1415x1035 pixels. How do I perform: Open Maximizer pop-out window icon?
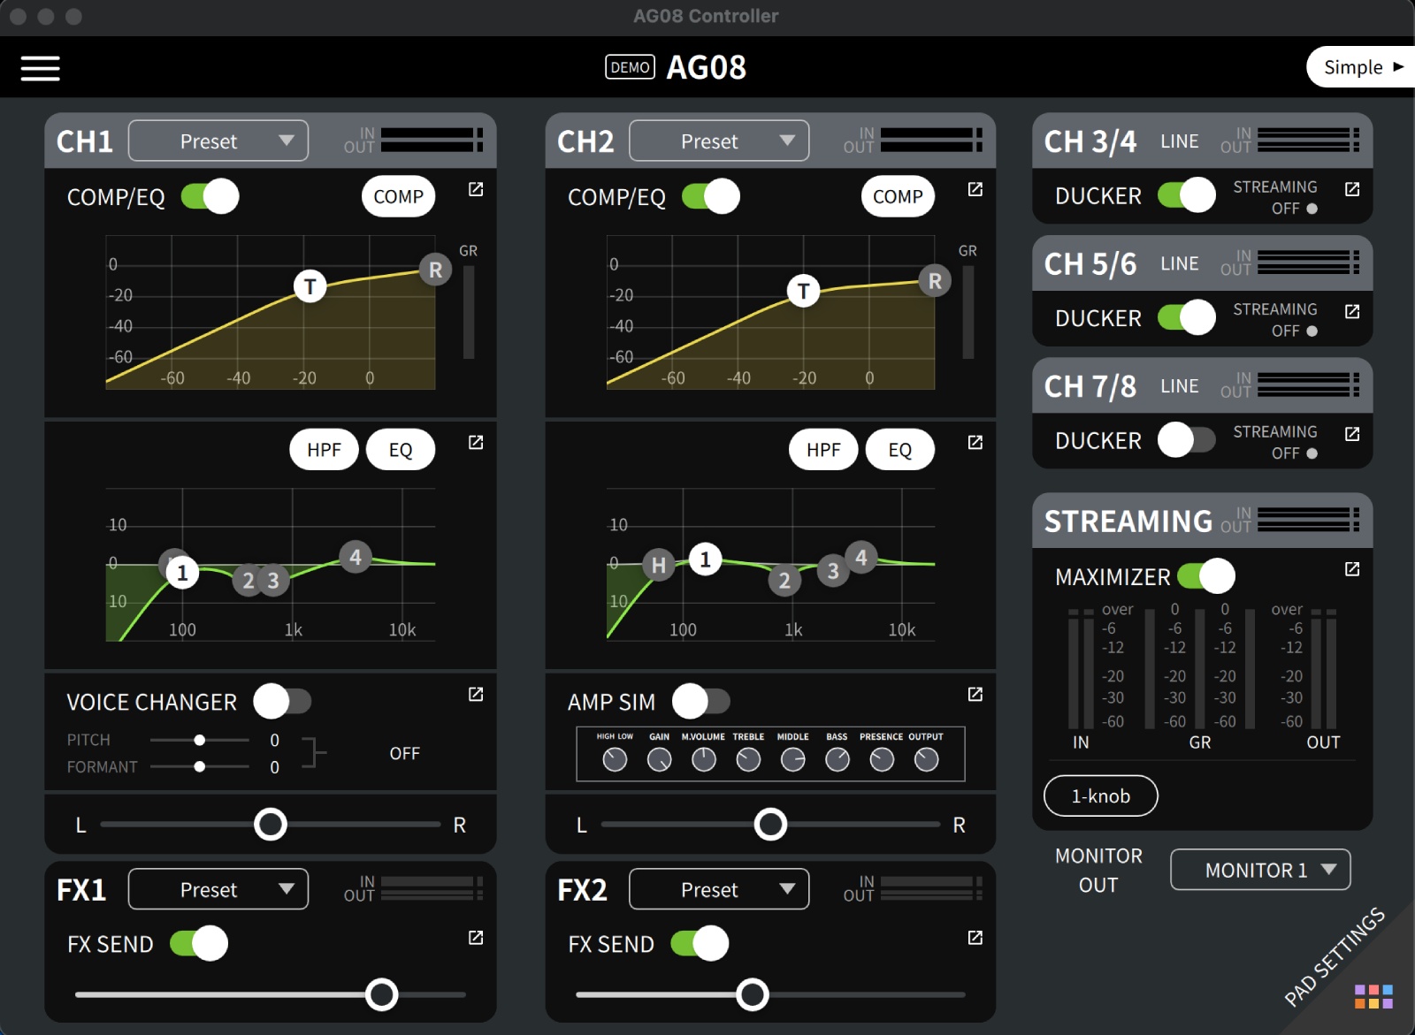[x=1352, y=569]
